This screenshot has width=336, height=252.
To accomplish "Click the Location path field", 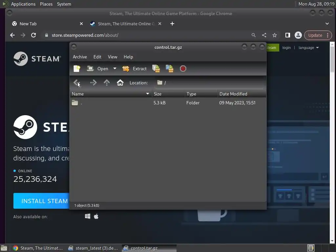I will 209,83.
